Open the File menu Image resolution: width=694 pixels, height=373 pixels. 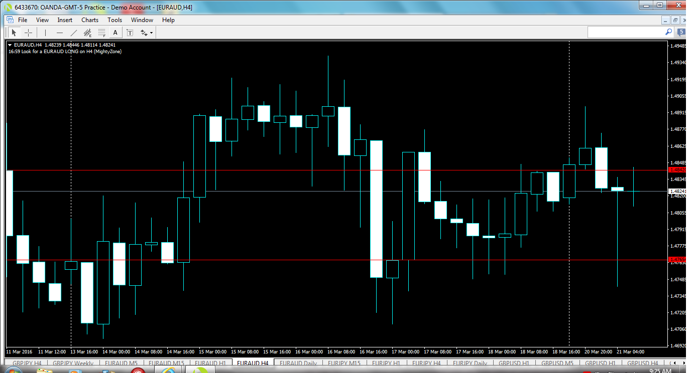pyautogui.click(x=23, y=20)
